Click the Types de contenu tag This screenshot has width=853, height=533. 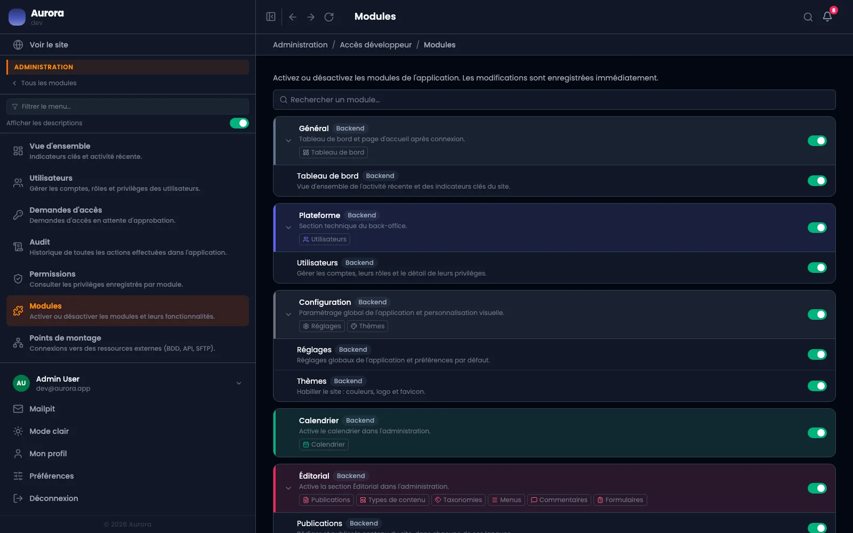[x=392, y=500]
